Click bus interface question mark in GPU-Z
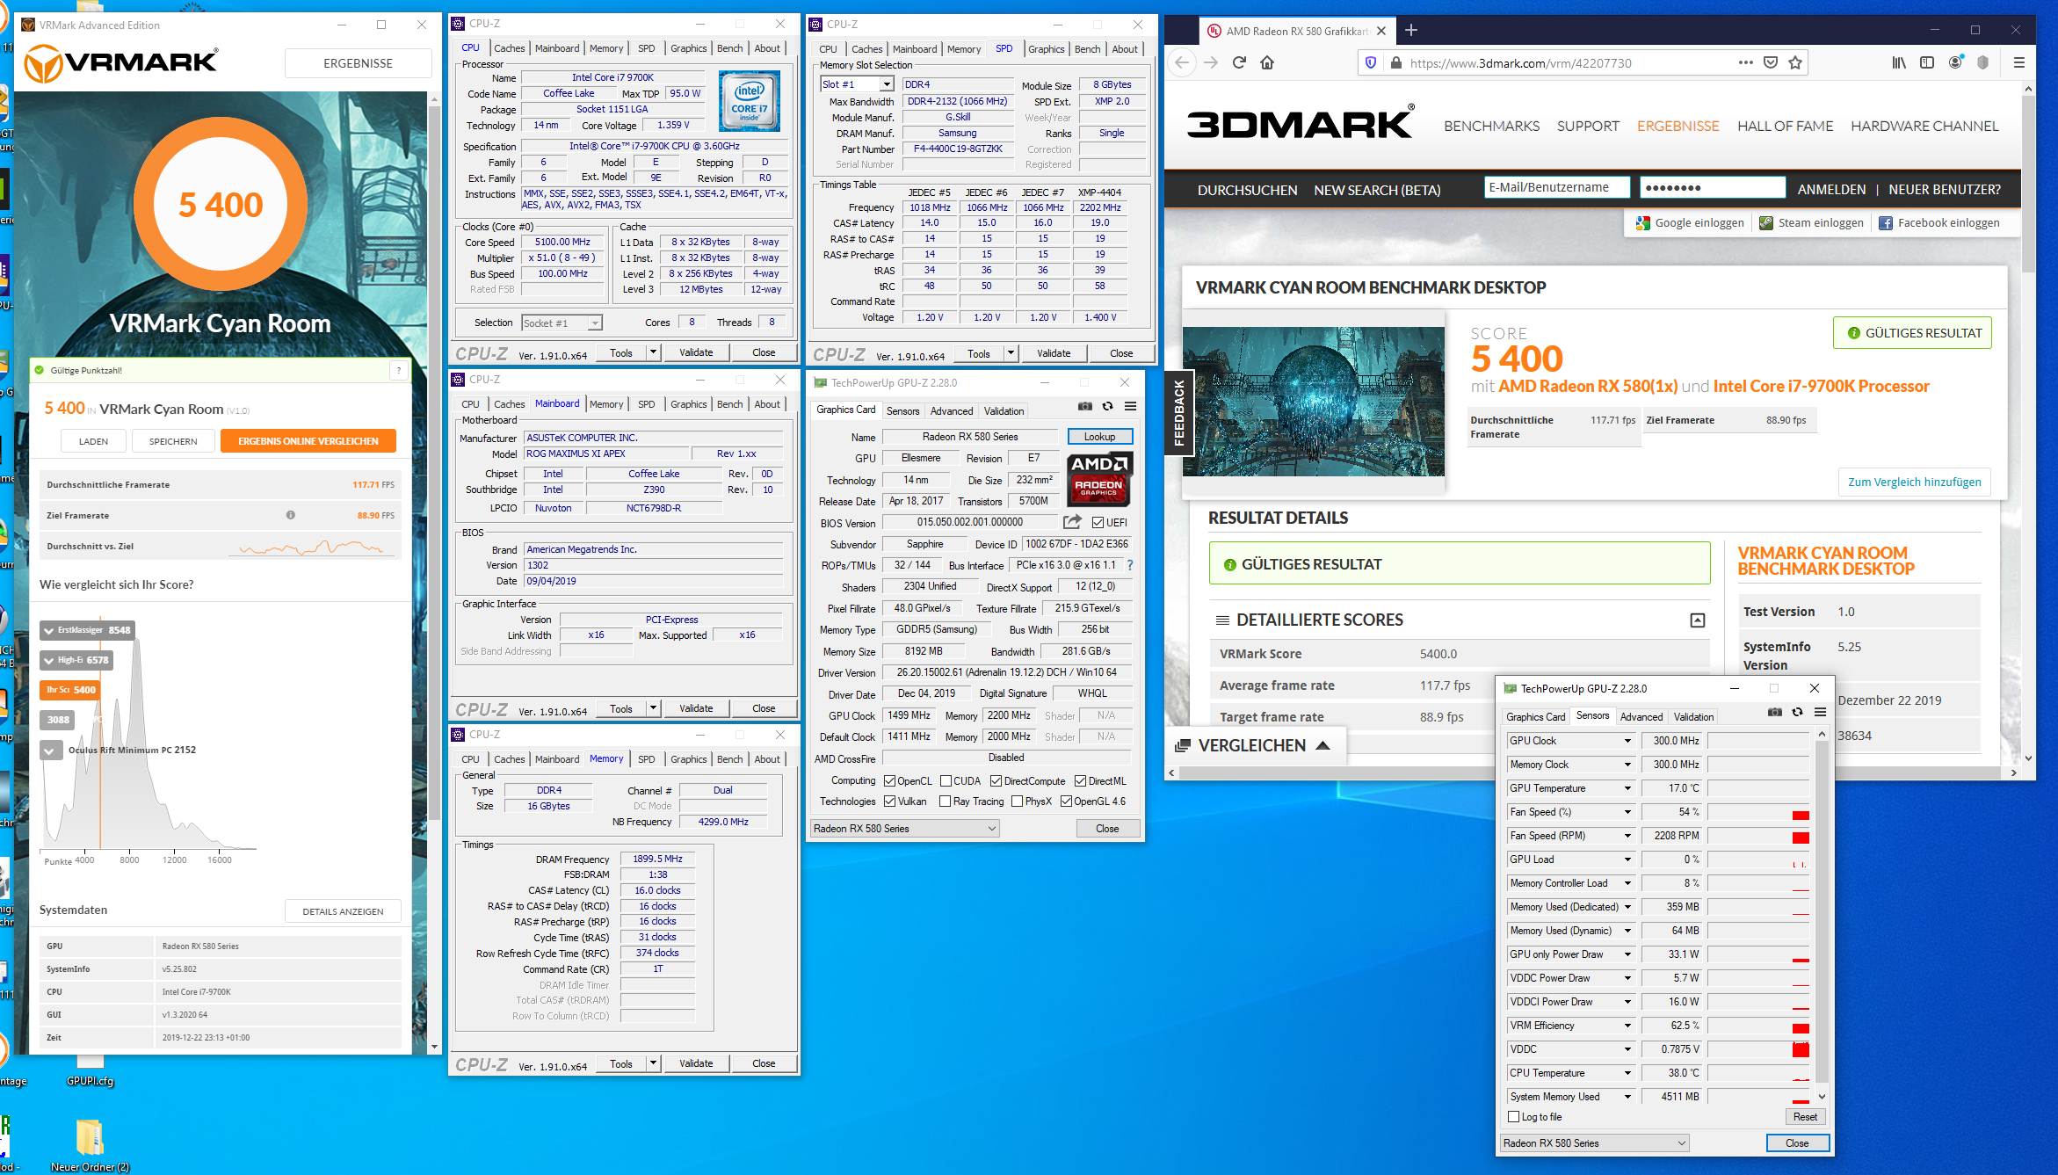This screenshot has height=1175, width=2058. click(x=1130, y=565)
